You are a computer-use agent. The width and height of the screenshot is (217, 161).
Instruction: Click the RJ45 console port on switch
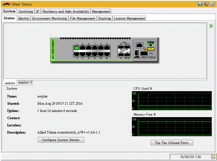click(140, 45)
